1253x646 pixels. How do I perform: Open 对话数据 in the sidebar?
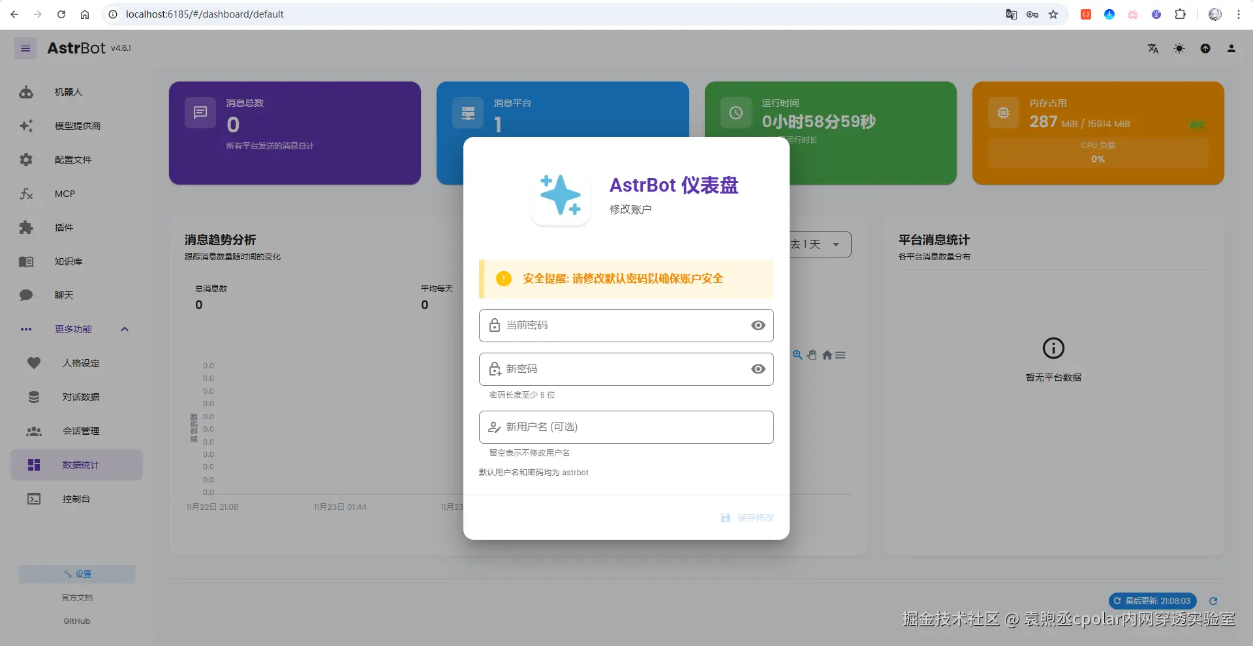tap(77, 397)
